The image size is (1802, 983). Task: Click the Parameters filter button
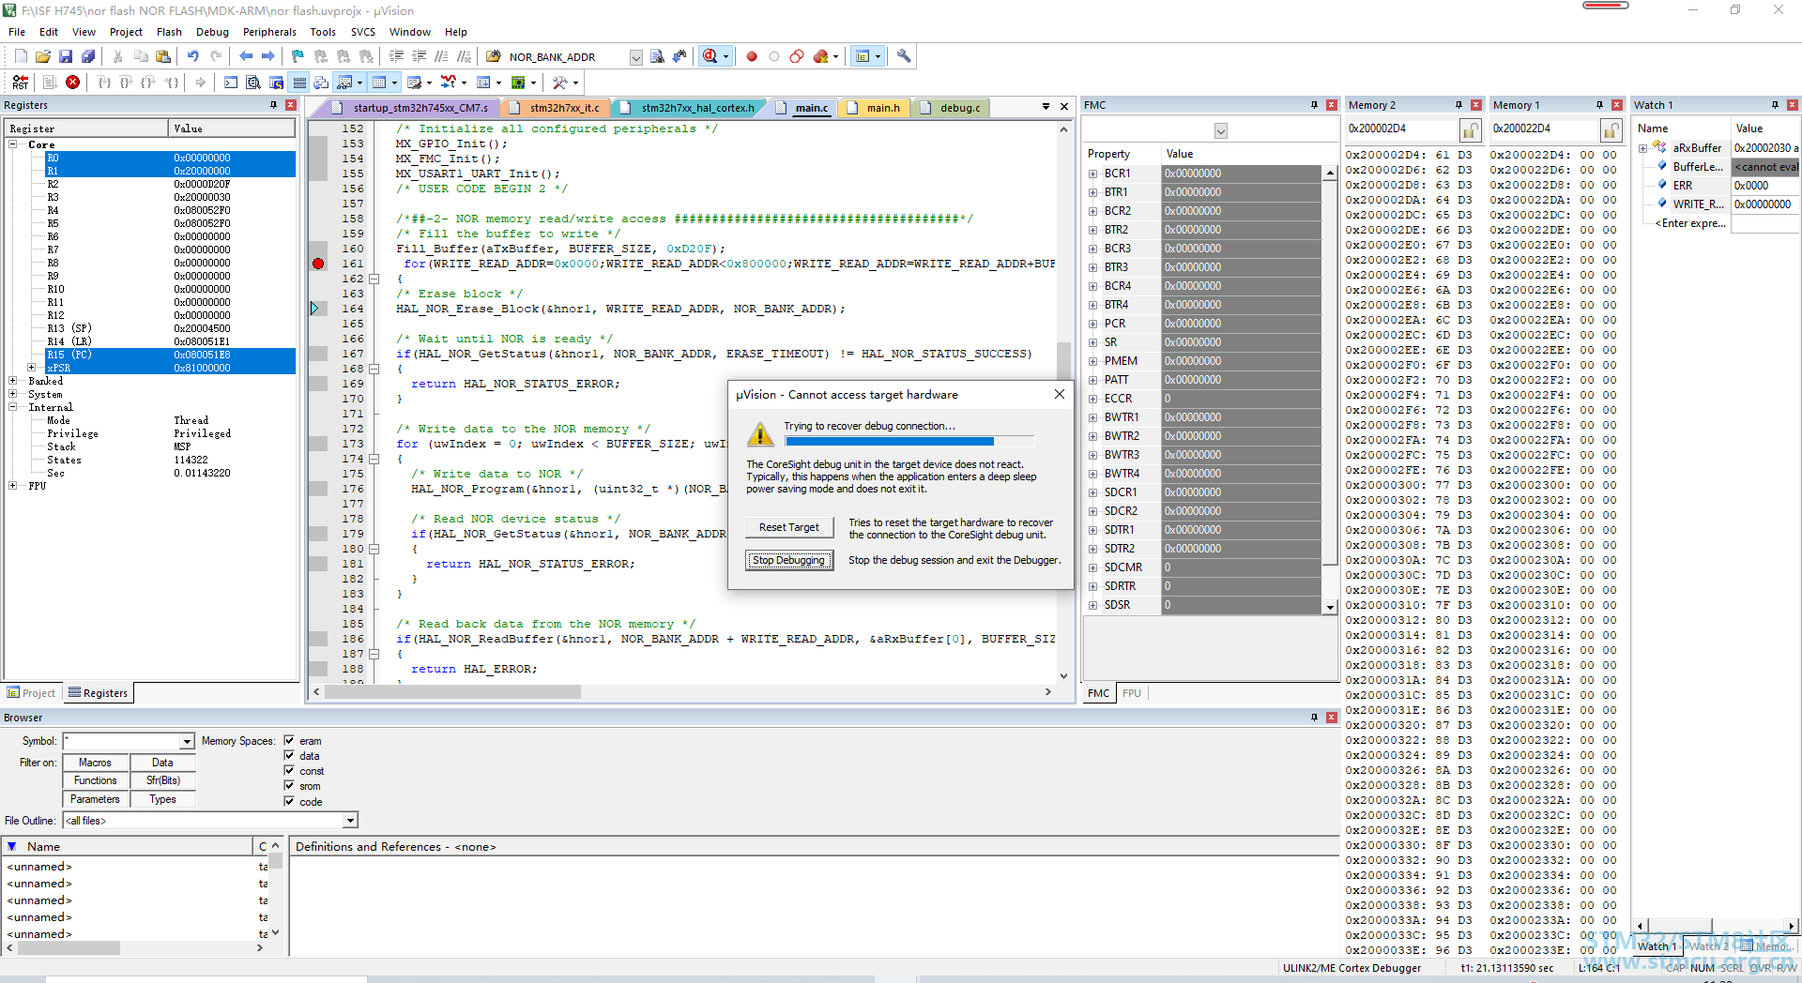coord(95,799)
